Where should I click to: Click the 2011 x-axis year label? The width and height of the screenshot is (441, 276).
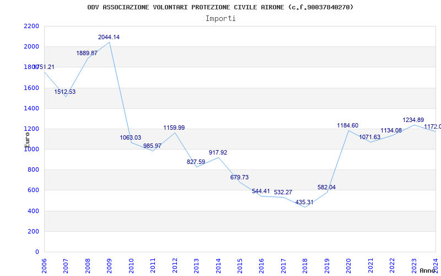click(153, 266)
